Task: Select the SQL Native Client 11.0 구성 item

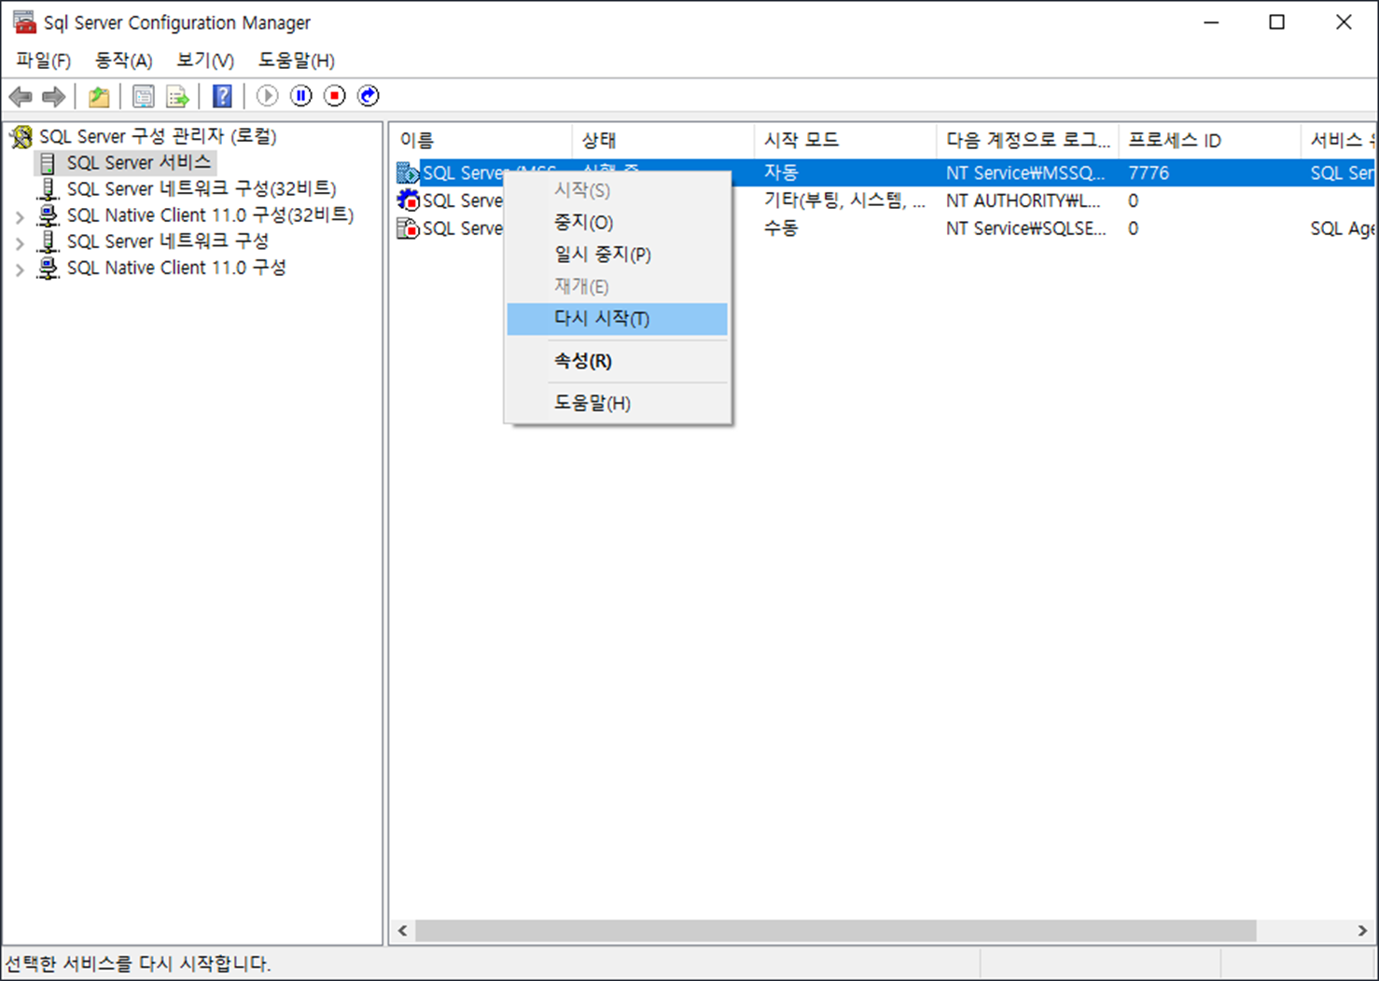Action: (x=176, y=268)
